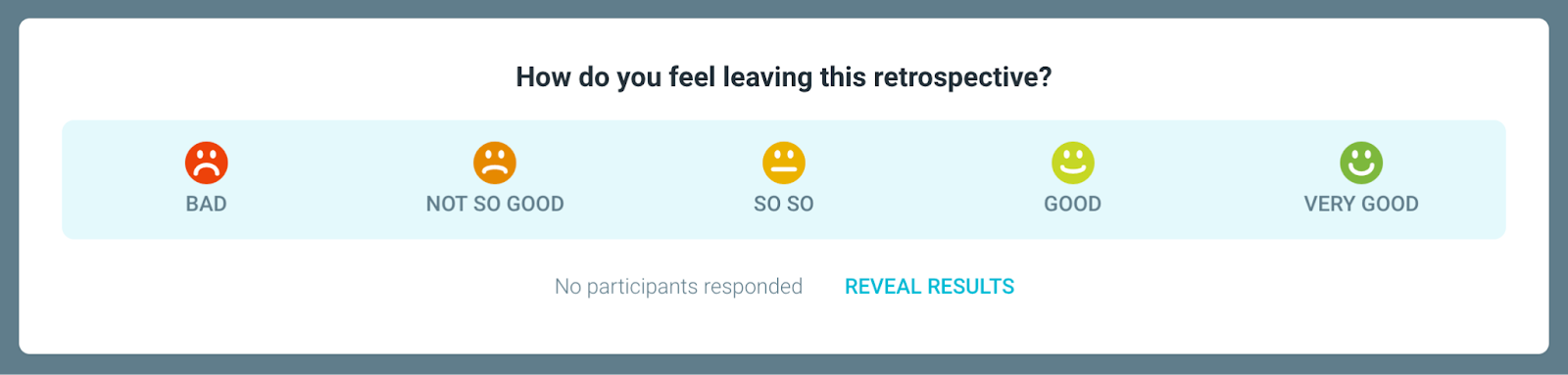Viewport: 1568px width, 375px height.
Task: Tap the green Very Good smiley icon
Action: point(1361,163)
